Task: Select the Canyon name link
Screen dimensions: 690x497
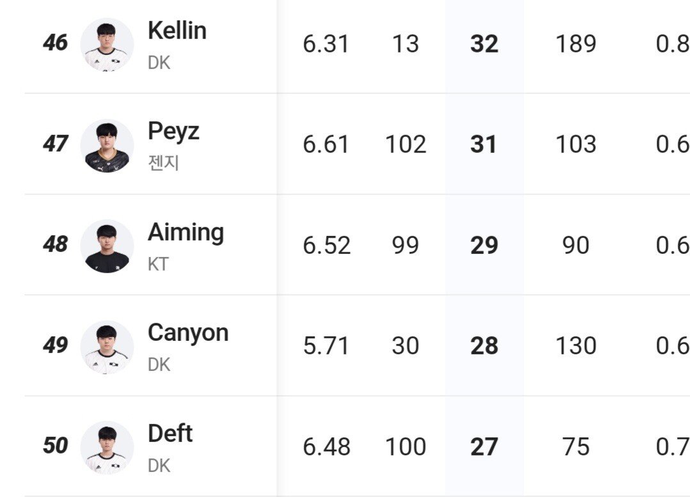Action: [x=188, y=333]
